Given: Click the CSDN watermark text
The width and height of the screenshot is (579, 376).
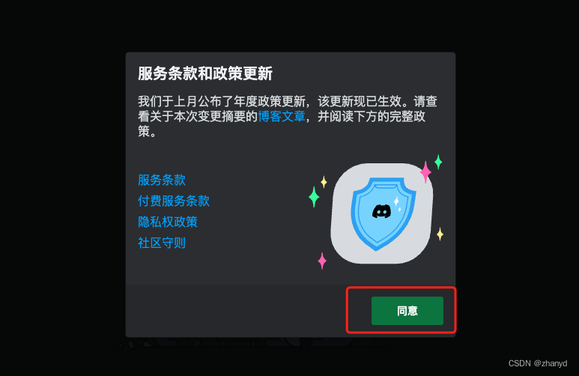Looking at the screenshot, I should tap(520, 363).
